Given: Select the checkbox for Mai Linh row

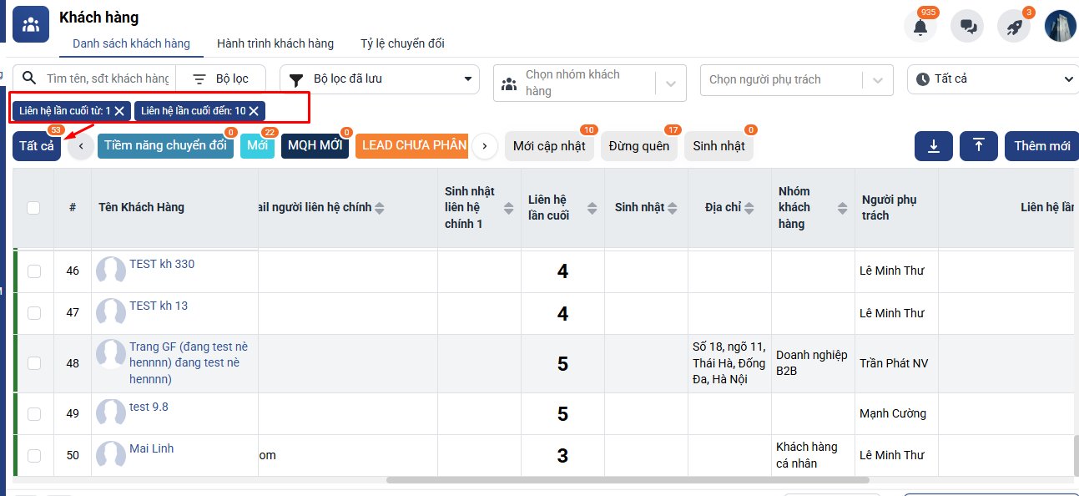Looking at the screenshot, I should [33, 456].
